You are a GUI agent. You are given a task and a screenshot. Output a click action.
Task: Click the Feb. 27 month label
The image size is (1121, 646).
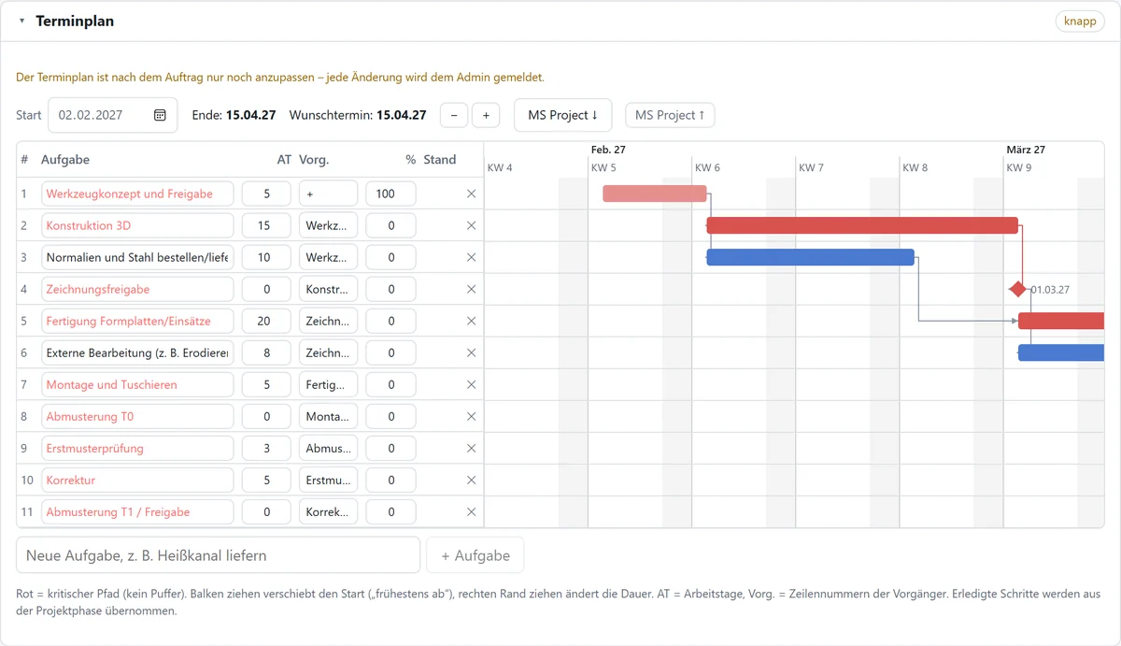click(x=608, y=150)
